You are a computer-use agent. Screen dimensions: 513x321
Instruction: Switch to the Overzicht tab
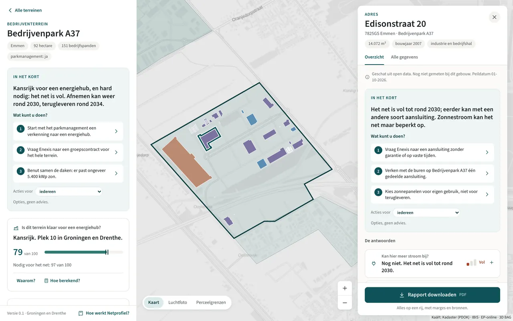click(374, 57)
